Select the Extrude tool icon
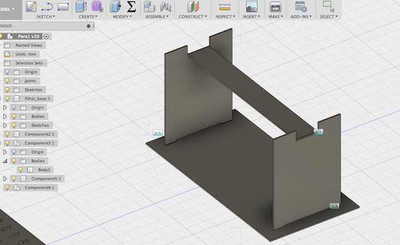The height and width of the screenshot is (245, 400). point(81,6)
